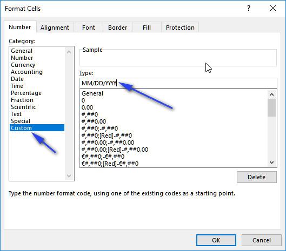Go to the Fill tab
The width and height of the screenshot is (286, 251).
tap(147, 28)
